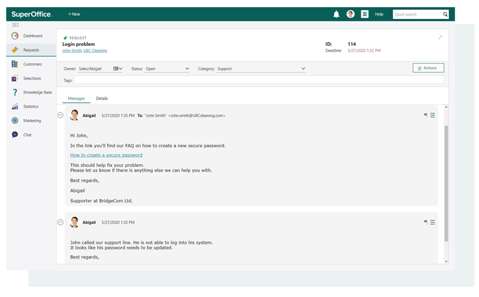The image size is (479, 297).
Task: Open the 1:35 PM message options menu
Action: click(x=433, y=115)
